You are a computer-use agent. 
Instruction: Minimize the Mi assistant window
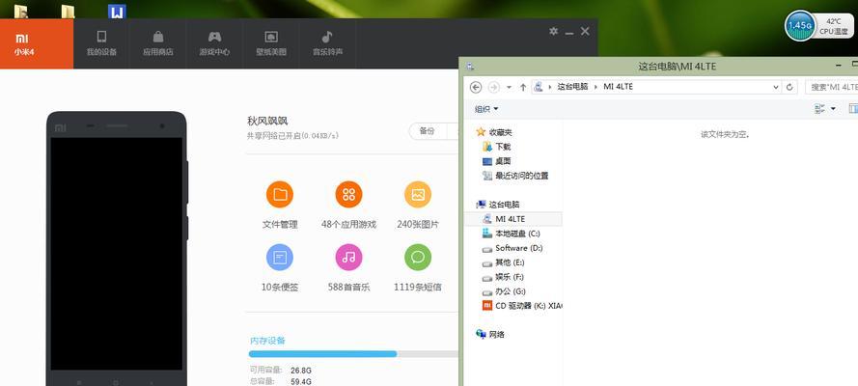coord(569,32)
